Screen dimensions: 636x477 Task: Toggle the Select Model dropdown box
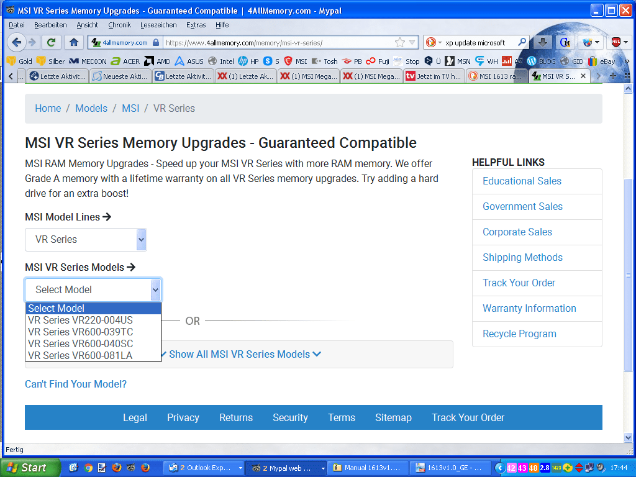(x=93, y=289)
